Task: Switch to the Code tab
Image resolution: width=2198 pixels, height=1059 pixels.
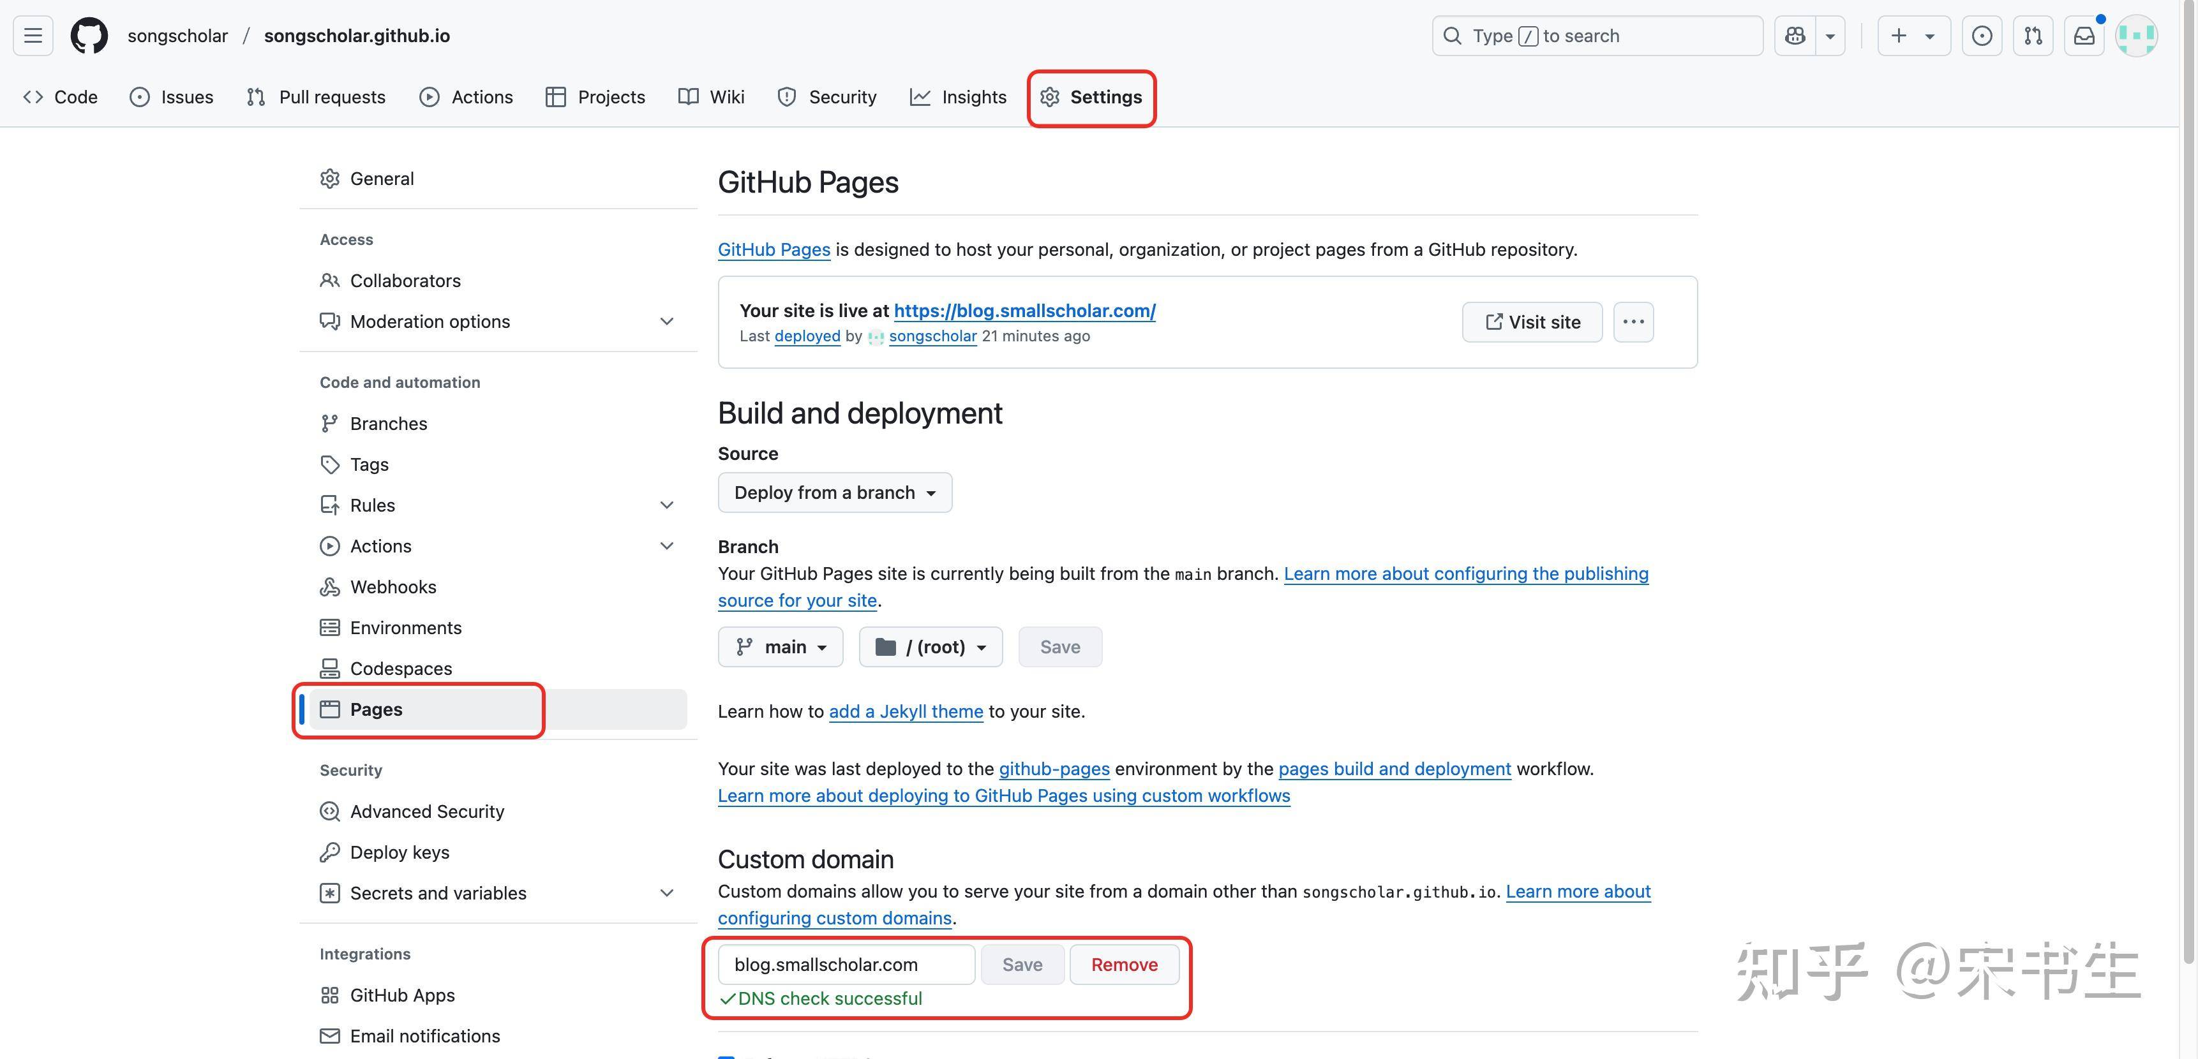Action: click(x=61, y=97)
